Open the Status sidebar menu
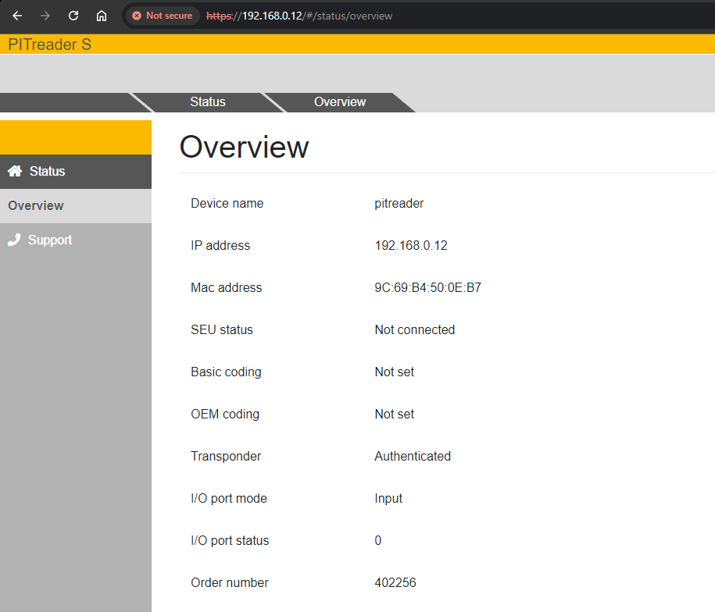Viewport: 715px width, 612px height. [76, 172]
